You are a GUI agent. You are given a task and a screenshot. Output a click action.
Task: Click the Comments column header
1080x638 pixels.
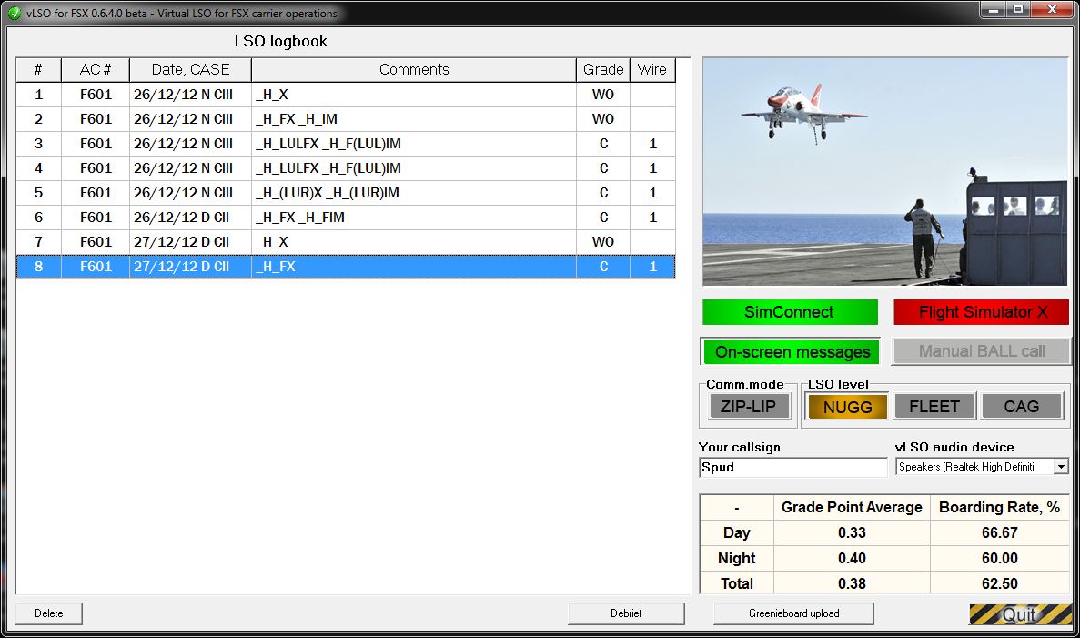coord(414,69)
